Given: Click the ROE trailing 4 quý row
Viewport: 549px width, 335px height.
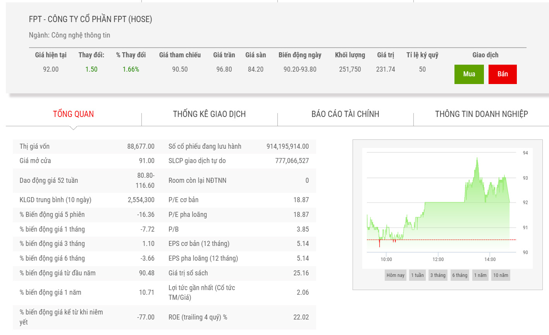Looking at the screenshot, I should click(x=238, y=317).
